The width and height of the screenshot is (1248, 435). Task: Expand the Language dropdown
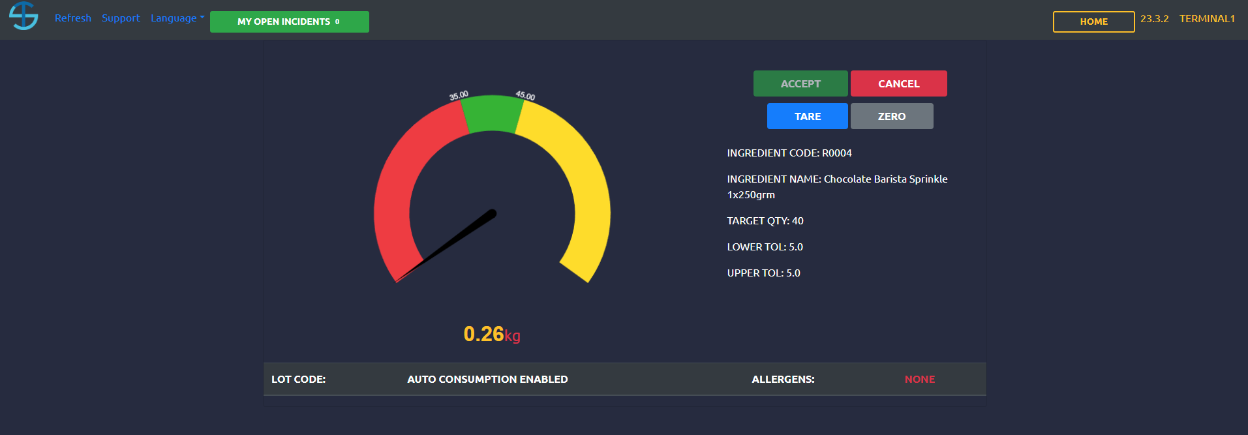(x=177, y=18)
